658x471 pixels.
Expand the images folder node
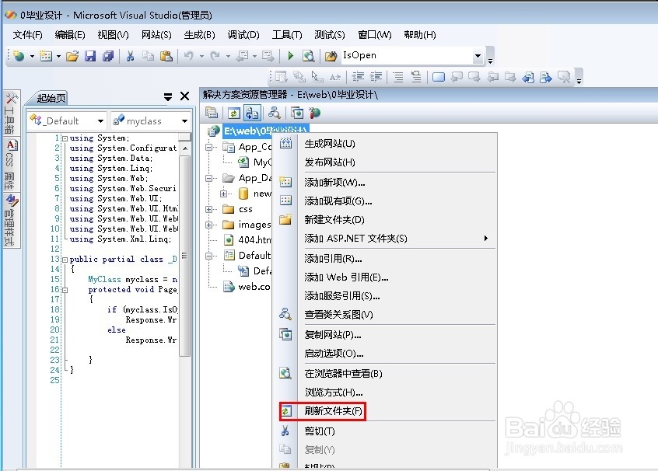coord(208,225)
